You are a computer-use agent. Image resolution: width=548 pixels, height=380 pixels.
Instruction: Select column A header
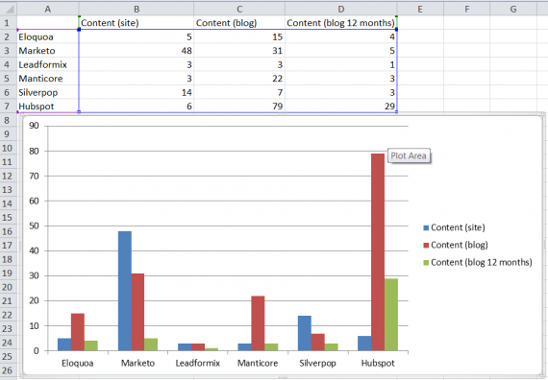[x=48, y=9]
